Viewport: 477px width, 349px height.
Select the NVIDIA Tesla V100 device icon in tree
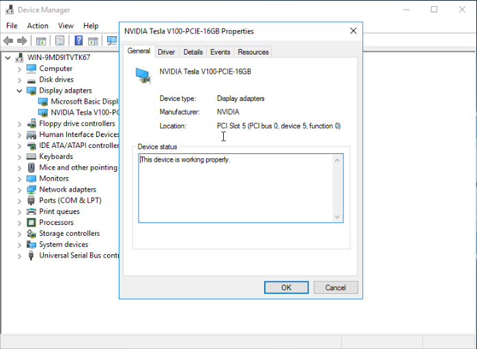click(x=44, y=112)
